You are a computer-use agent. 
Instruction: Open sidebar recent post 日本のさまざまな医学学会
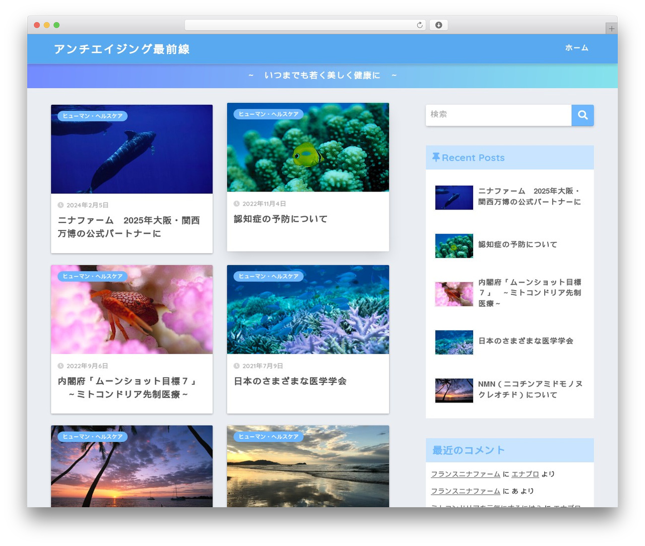coord(526,340)
